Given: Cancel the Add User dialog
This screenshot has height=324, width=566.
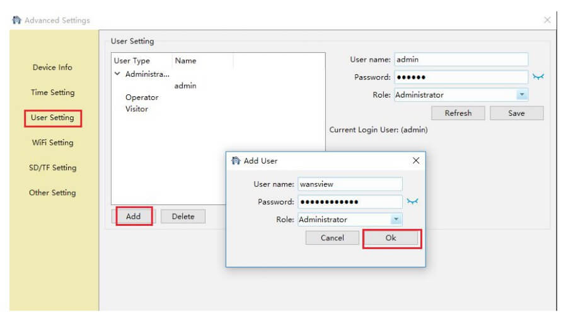Looking at the screenshot, I should (332, 238).
